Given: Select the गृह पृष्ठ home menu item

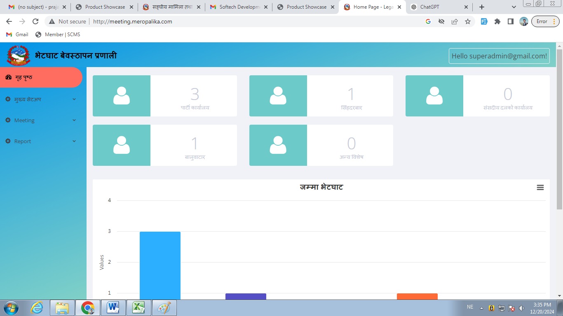Looking at the screenshot, I should point(40,77).
